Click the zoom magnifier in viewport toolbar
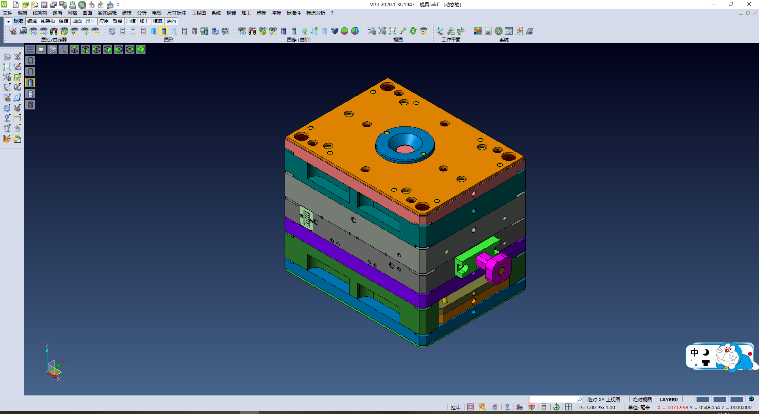Image resolution: width=759 pixels, height=414 pixels. click(x=52, y=49)
